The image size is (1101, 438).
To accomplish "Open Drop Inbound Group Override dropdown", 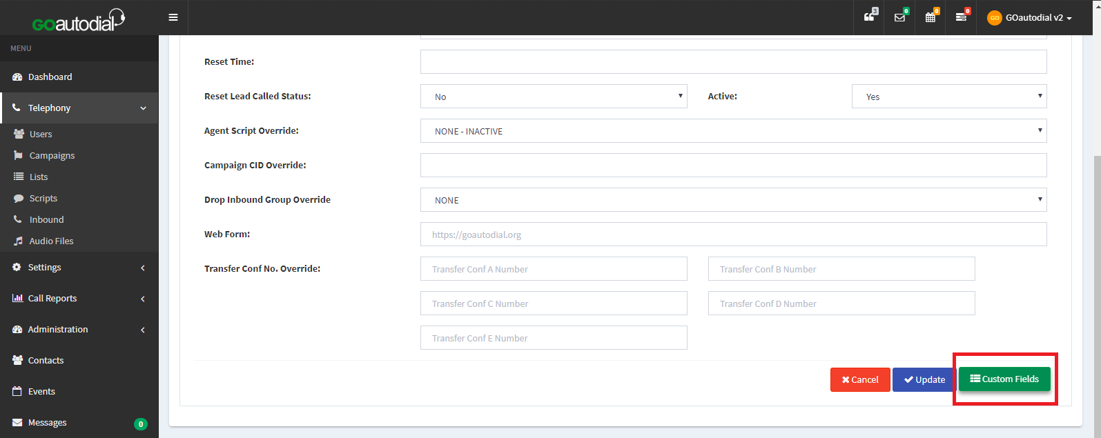I will pyautogui.click(x=733, y=199).
